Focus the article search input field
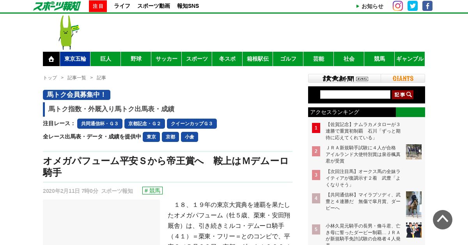Screen dimensions: 468x245 [x=355, y=94]
